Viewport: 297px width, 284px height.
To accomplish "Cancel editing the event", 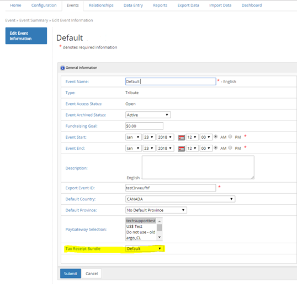I will tap(92, 274).
